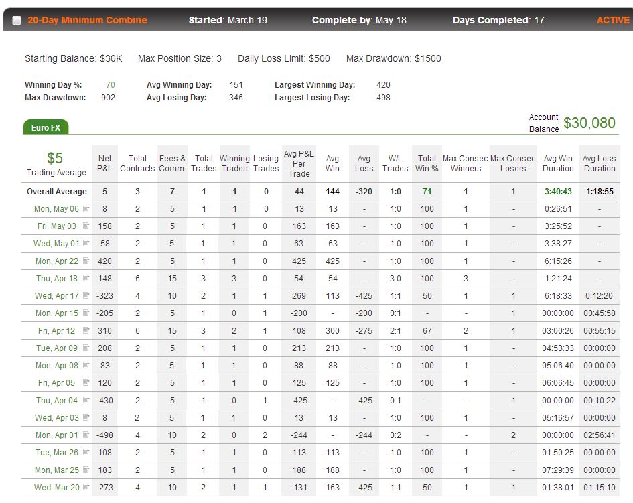
Task: Open the Mon, Mar 25 date link
Action: tap(57, 470)
